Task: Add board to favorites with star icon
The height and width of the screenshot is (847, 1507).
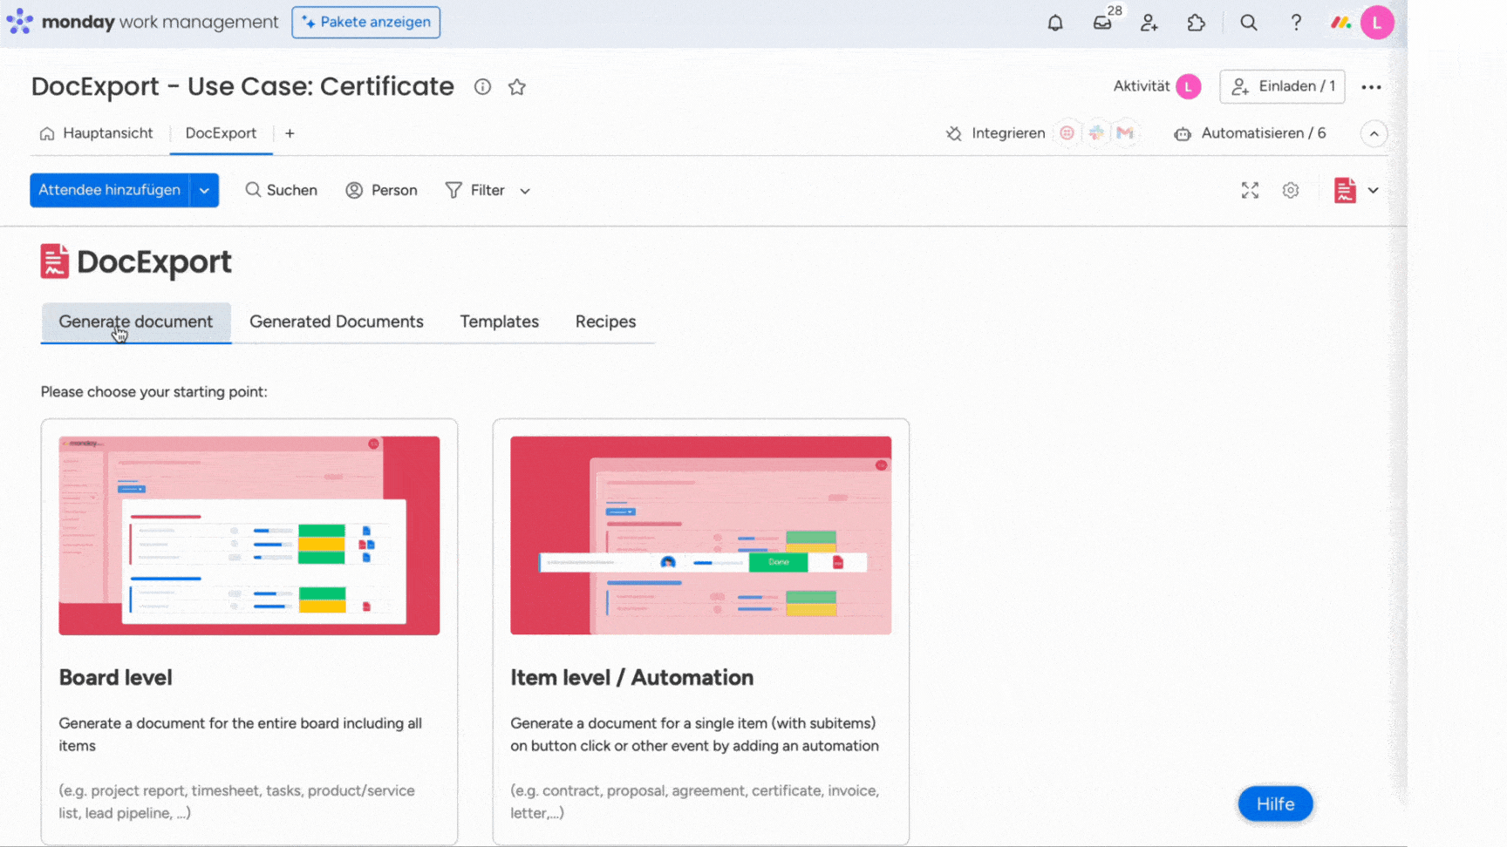Action: point(517,86)
